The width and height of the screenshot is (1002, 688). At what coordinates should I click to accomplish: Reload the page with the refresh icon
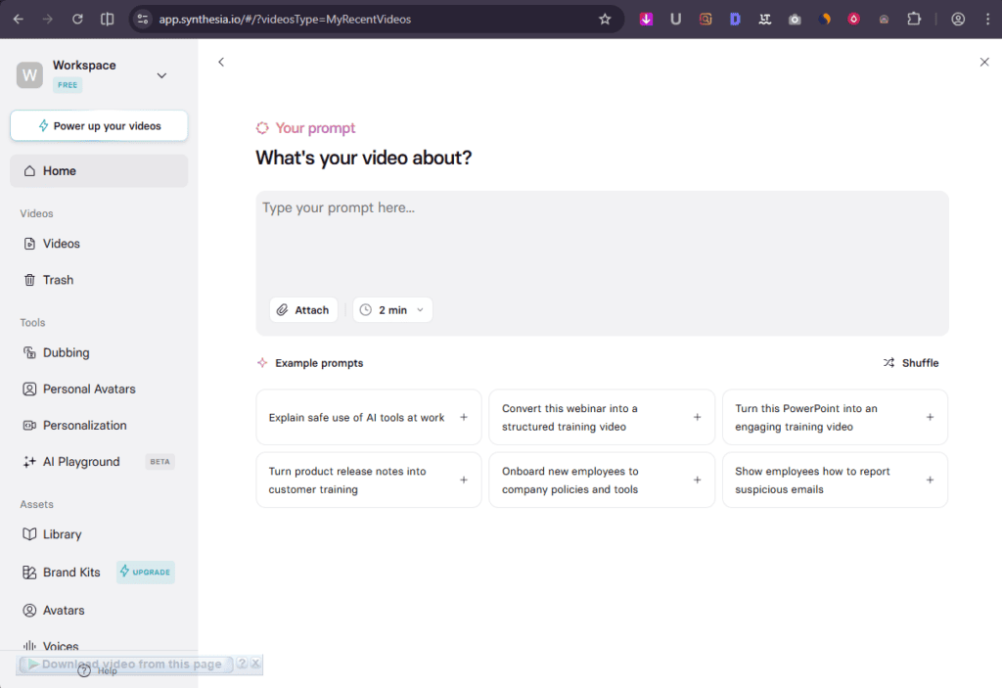click(77, 20)
